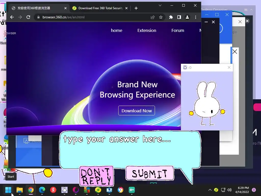Open the Chrome three-dot menu
This screenshot has width=261, height=196.
pyautogui.click(x=195, y=17)
